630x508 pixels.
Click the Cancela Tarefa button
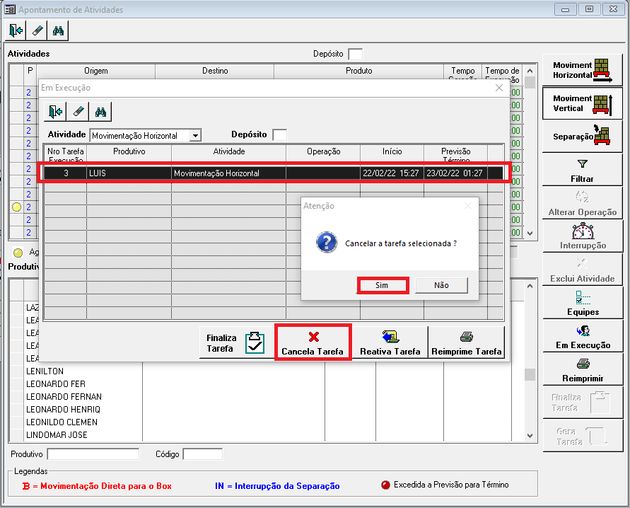[313, 343]
